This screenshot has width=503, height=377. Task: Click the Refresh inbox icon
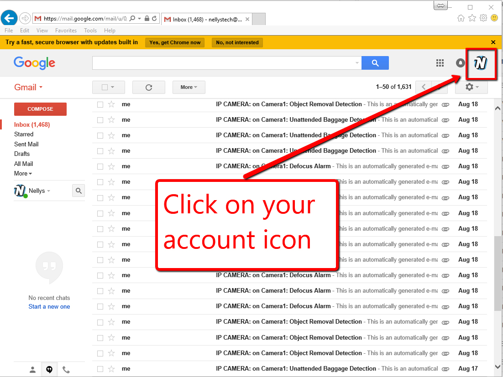pos(148,87)
